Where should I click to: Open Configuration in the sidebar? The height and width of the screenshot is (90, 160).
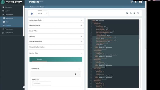click(9, 14)
